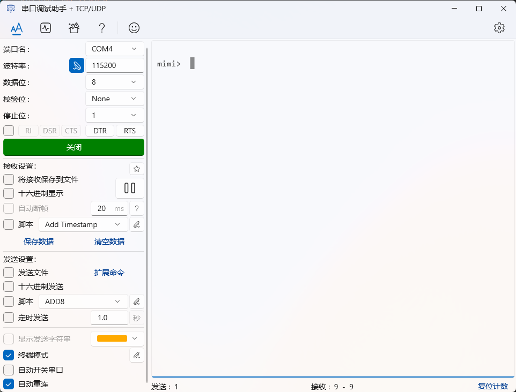Image resolution: width=516 pixels, height=392 pixels.
Task: Click the clear data link (清空数据)
Action: (x=109, y=242)
